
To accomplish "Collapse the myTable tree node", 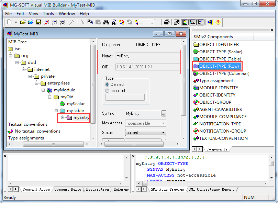I will coord(56,111).
